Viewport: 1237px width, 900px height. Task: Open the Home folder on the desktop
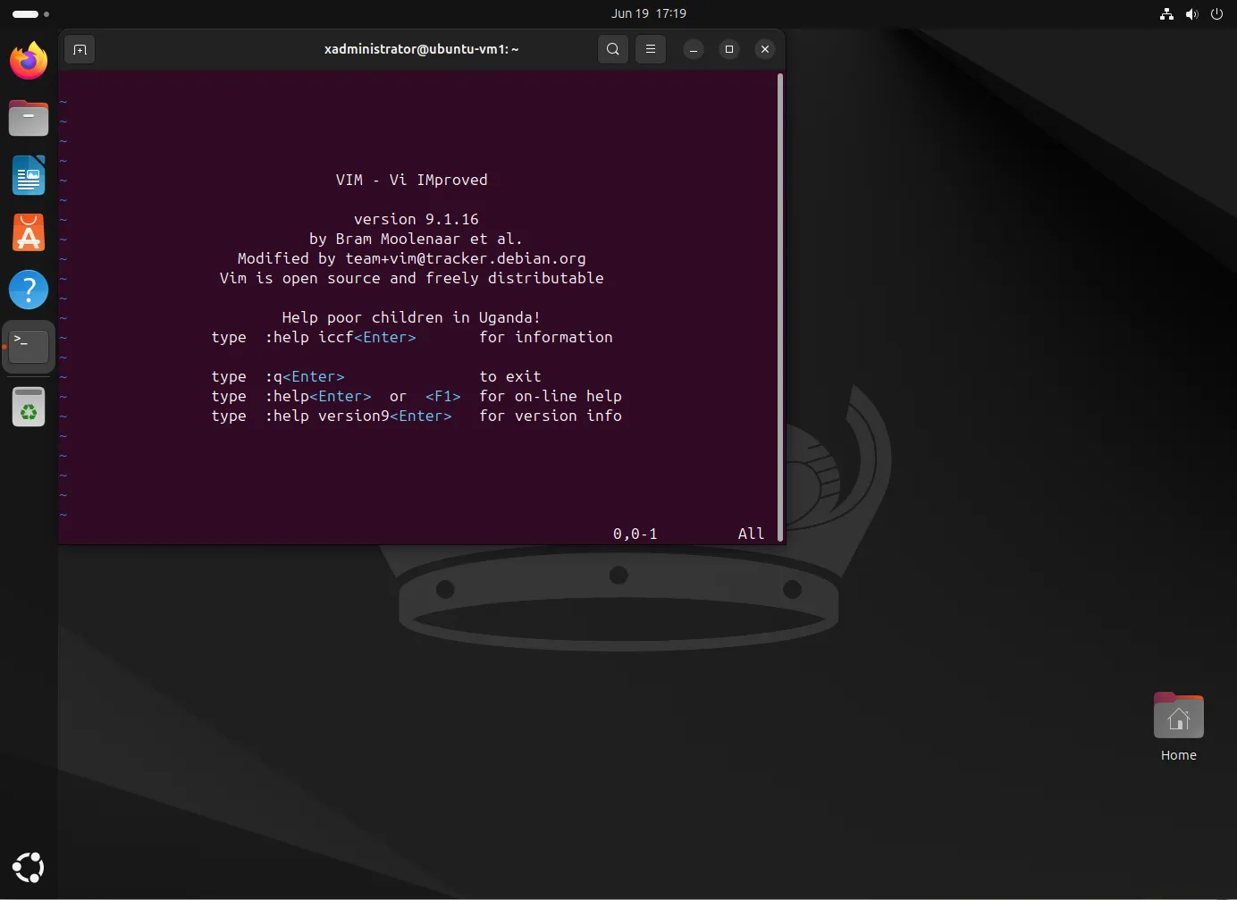click(x=1178, y=727)
